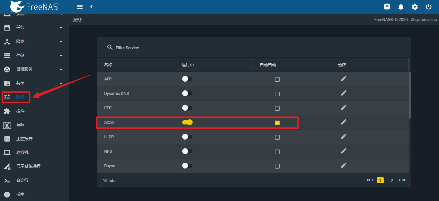Expand the 共享 menu arrow

point(61,84)
